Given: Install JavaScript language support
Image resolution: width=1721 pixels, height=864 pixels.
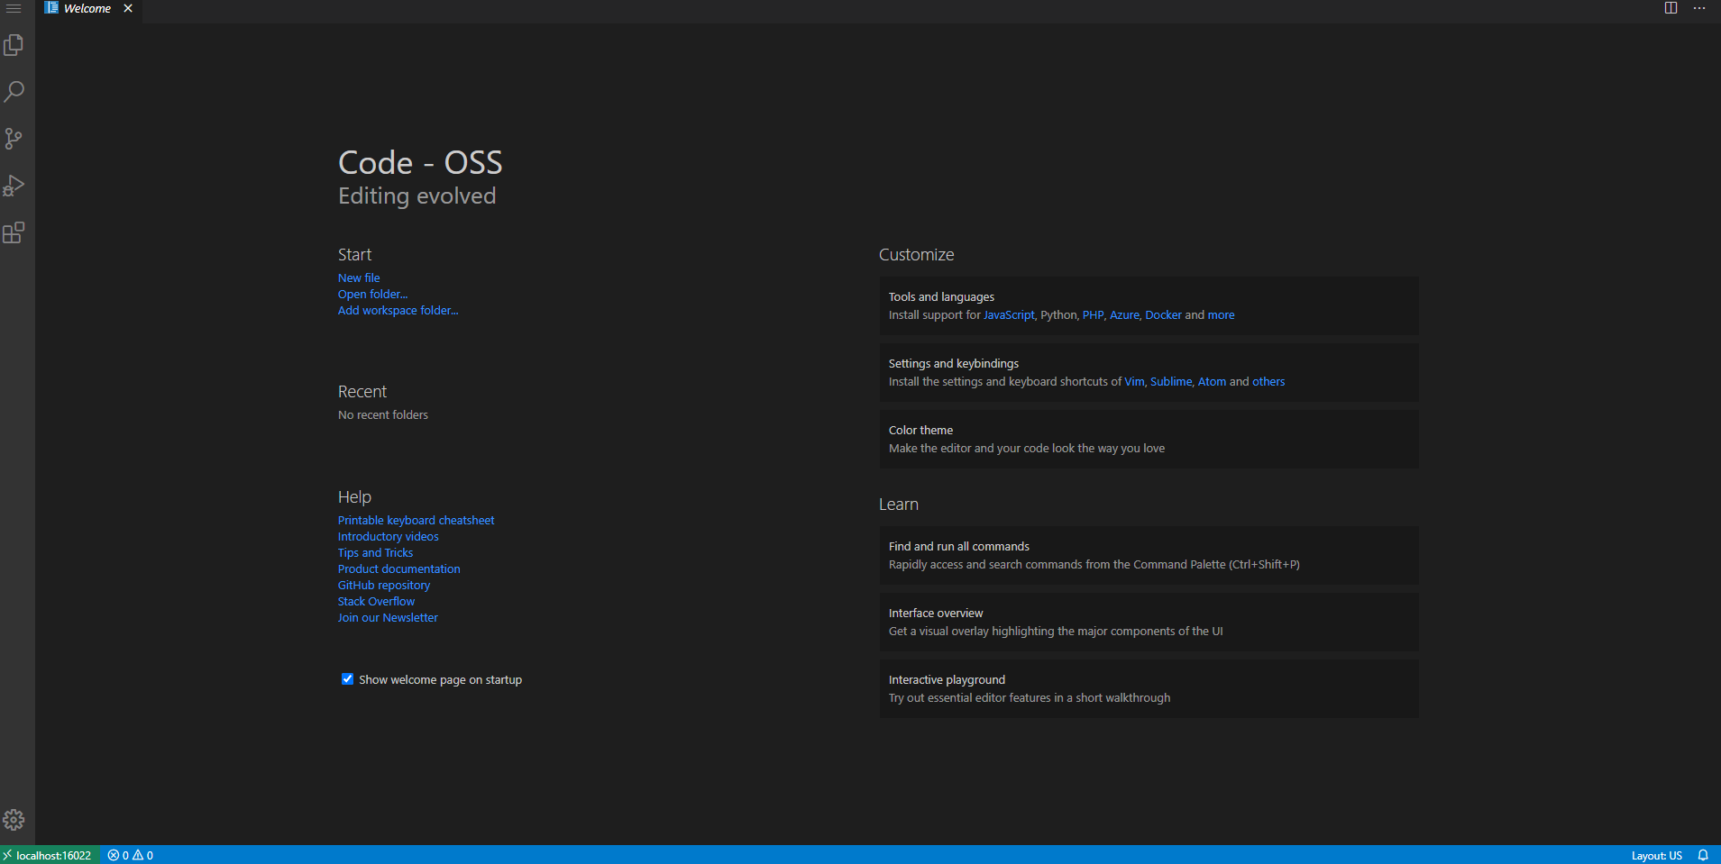Looking at the screenshot, I should point(1009,315).
